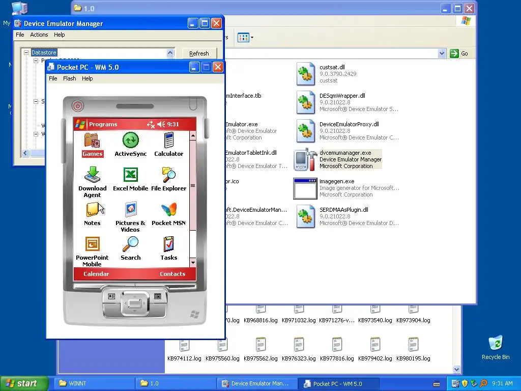Select SERDMAAsPlugin.dll file icon

[305, 216]
